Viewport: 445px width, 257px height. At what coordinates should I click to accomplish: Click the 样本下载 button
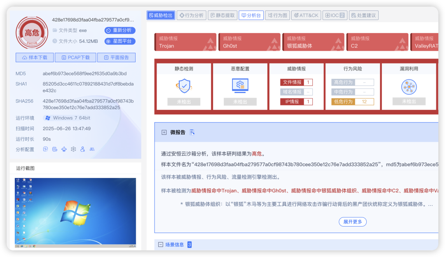point(35,58)
